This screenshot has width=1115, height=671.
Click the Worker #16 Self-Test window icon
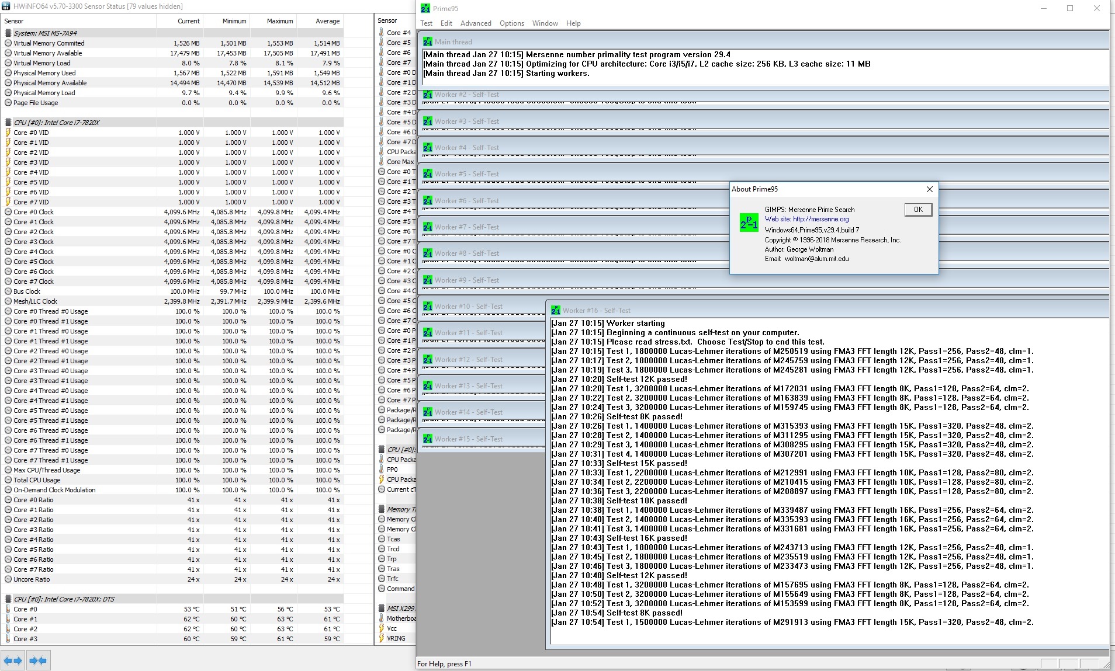click(556, 311)
